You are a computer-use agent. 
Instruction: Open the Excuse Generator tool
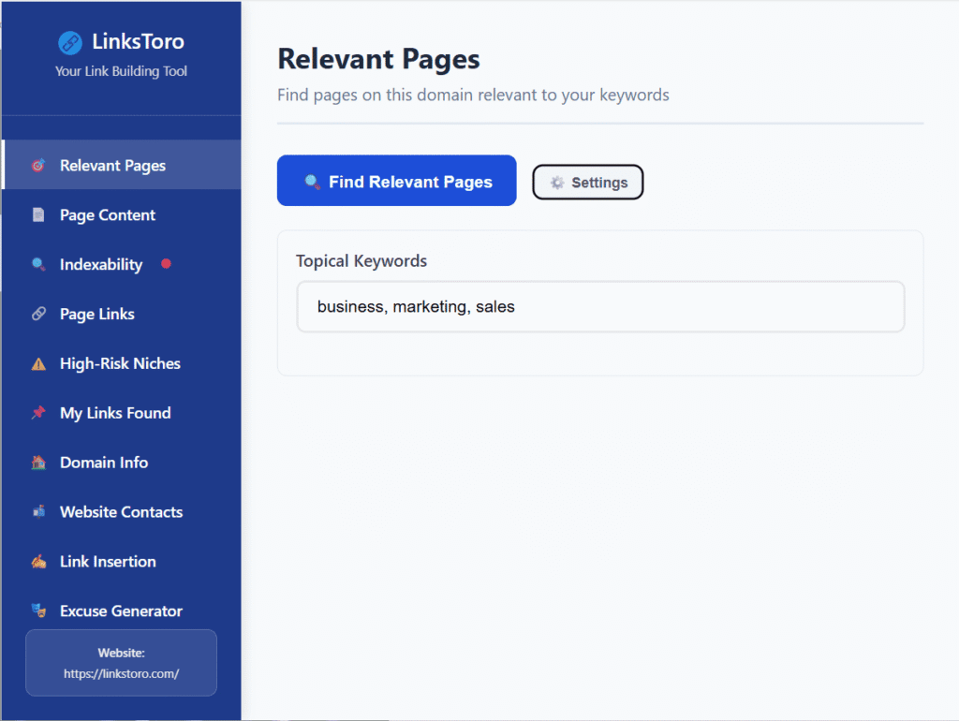(121, 611)
